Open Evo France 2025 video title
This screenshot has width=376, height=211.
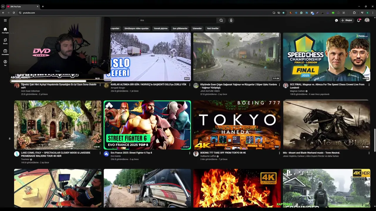(131, 153)
